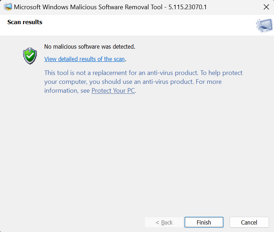Click the green shield checkmark icon
Screen dimensions: 274x232
[30, 56]
